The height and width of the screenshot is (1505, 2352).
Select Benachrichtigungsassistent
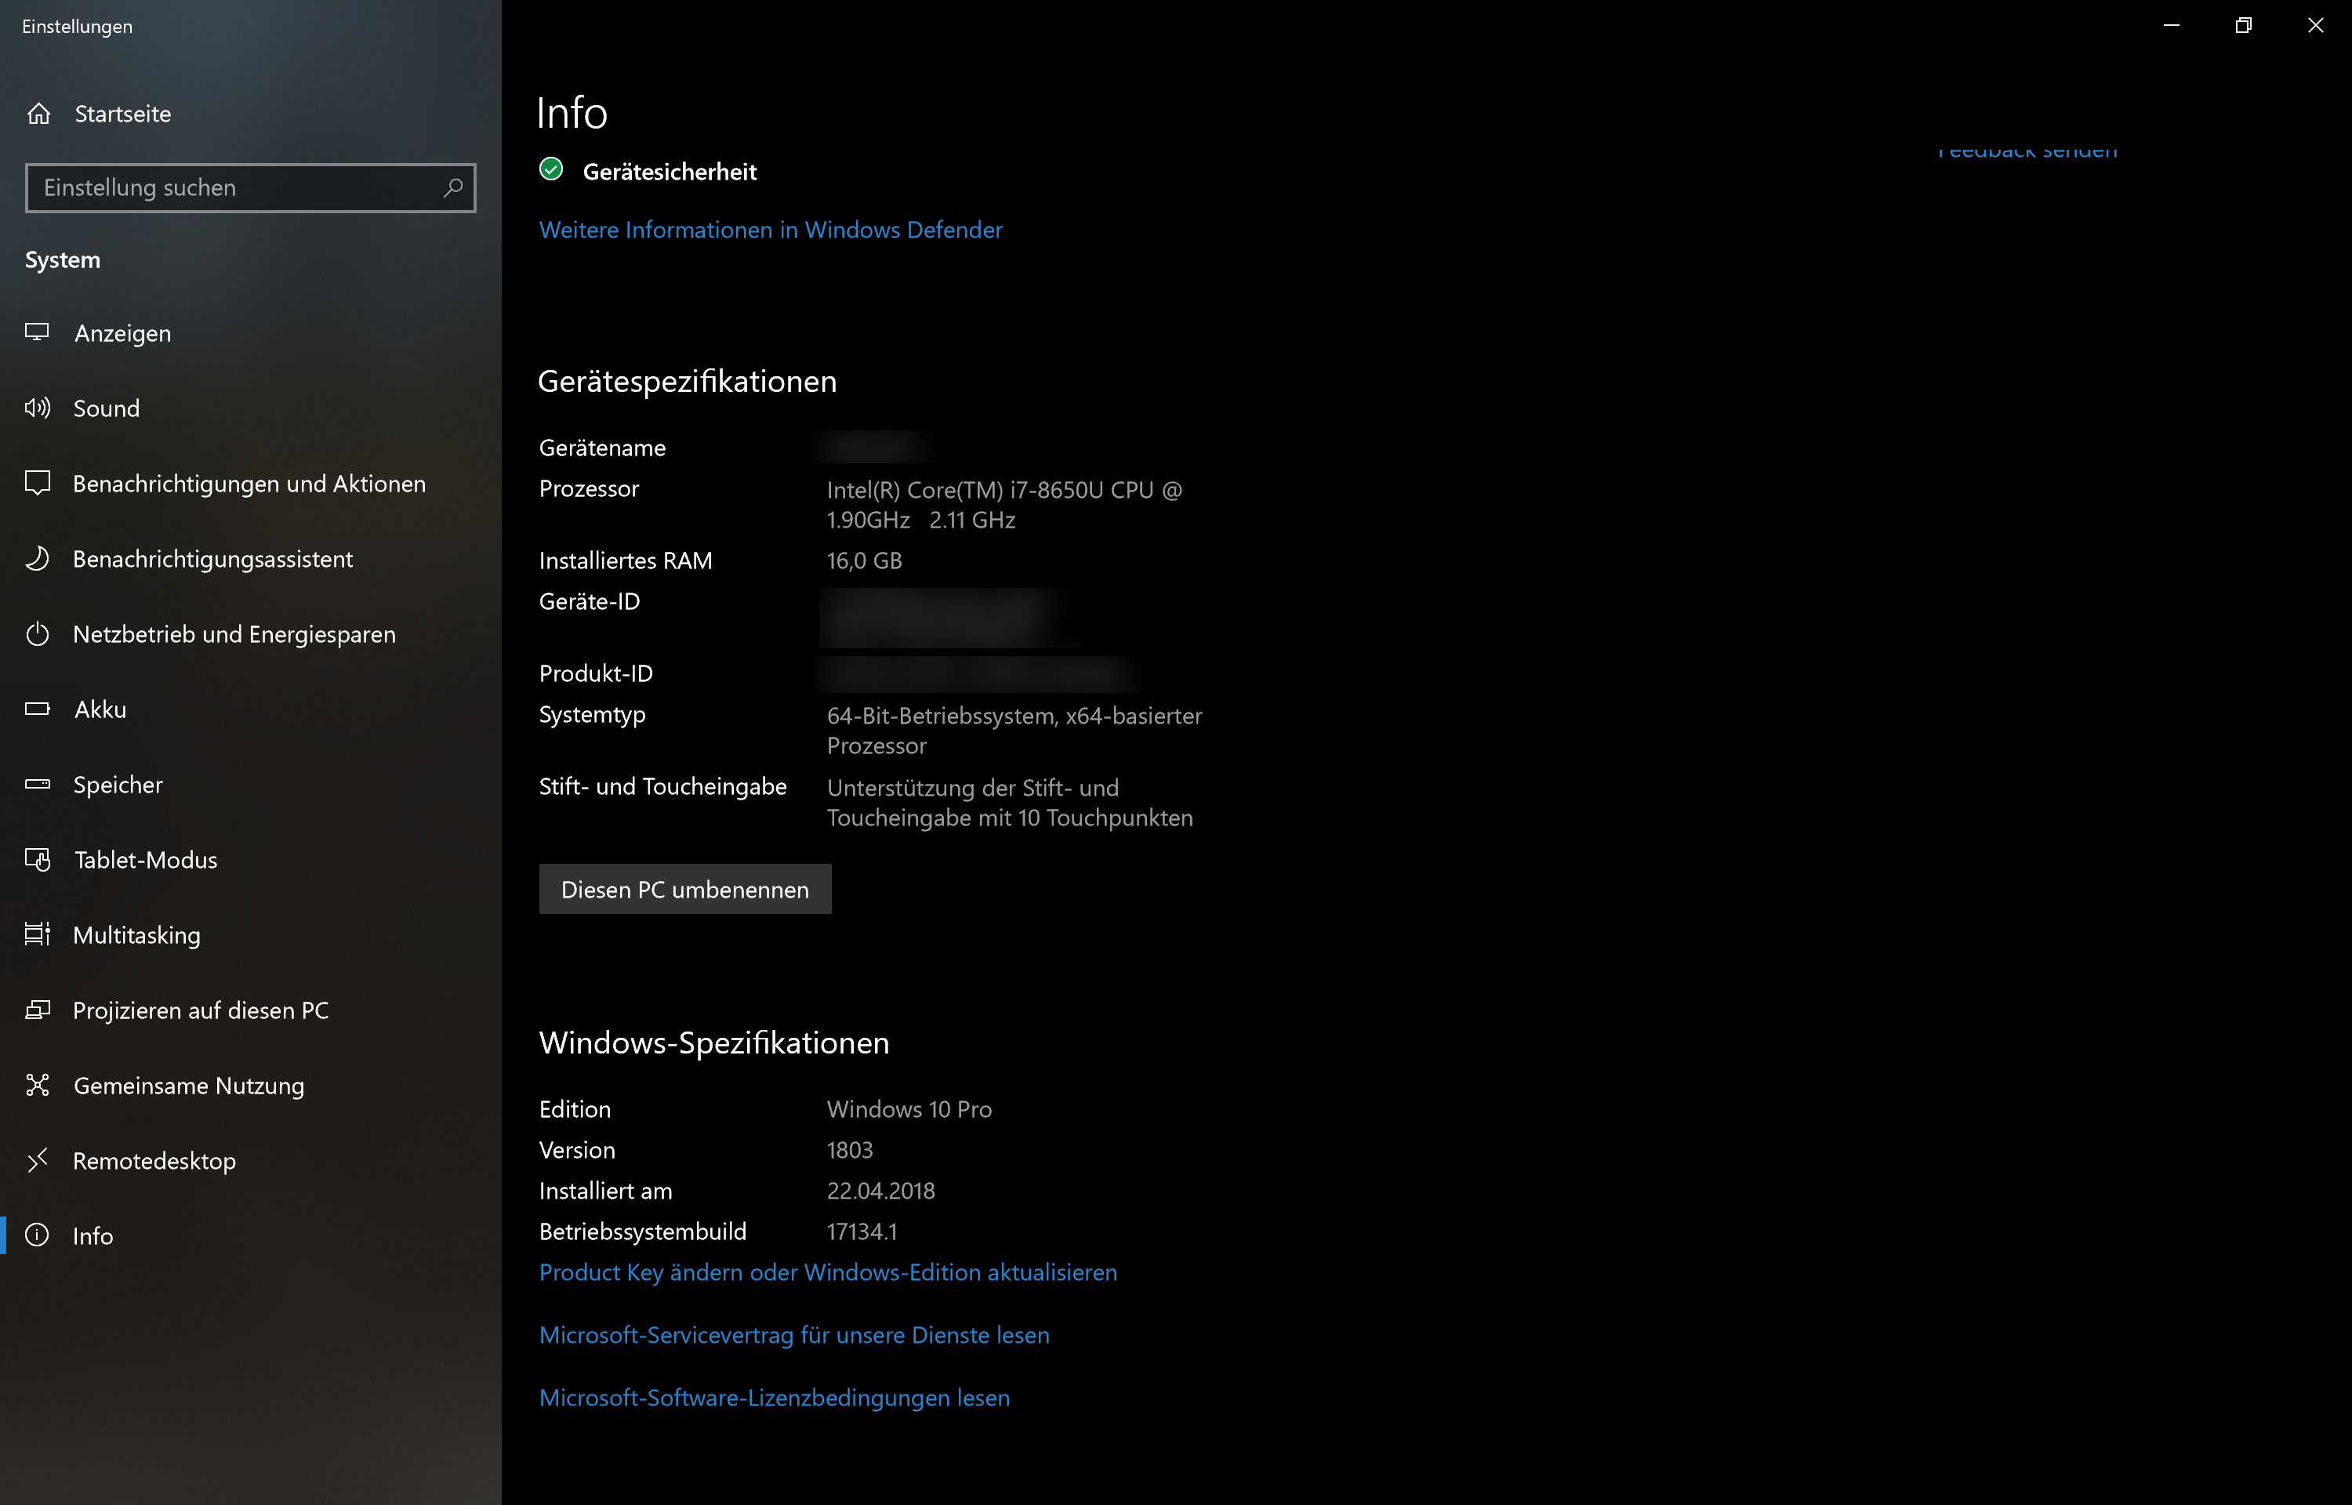point(250,559)
